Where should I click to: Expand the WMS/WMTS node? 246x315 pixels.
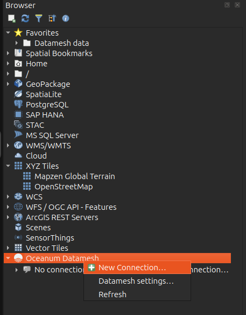point(8,146)
